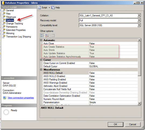The width and height of the screenshot is (145, 130).
Task: Click the connection properties icon
Action: point(4,98)
